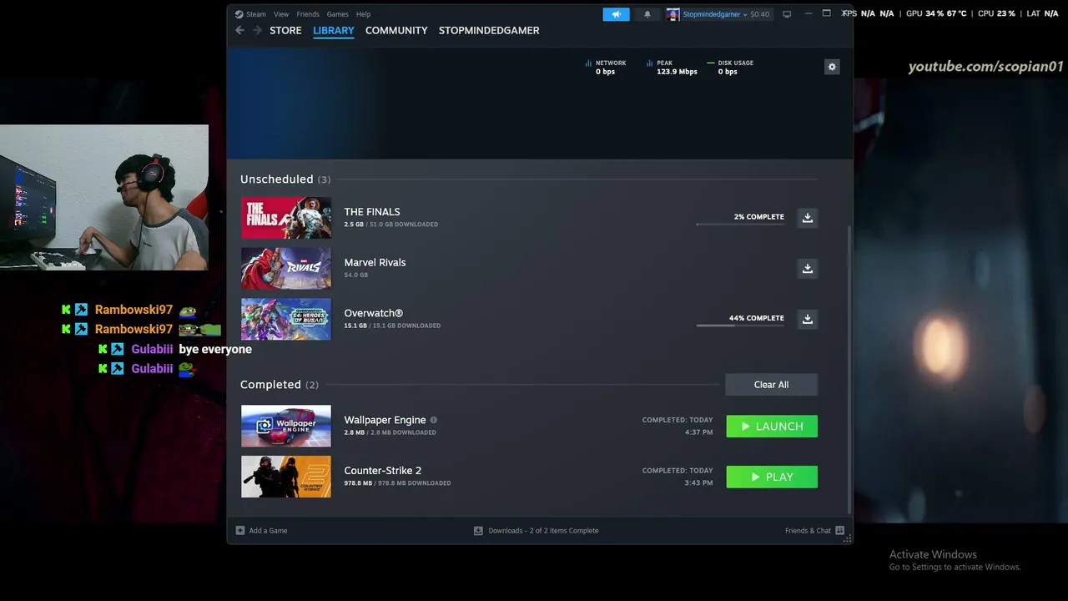Click the Unscheduled section header

tap(285, 179)
